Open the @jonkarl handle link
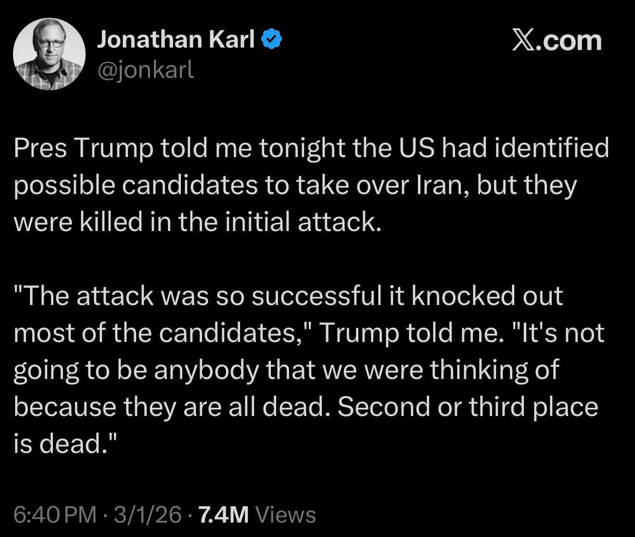635x537 pixels. pos(146,70)
